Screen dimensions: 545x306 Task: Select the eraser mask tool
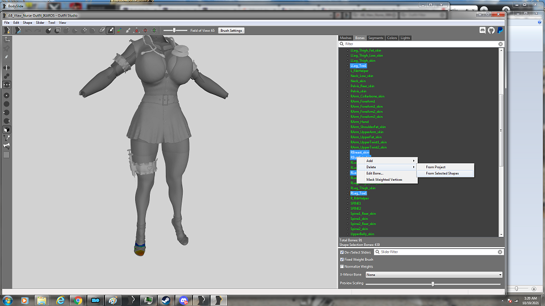coord(102,31)
